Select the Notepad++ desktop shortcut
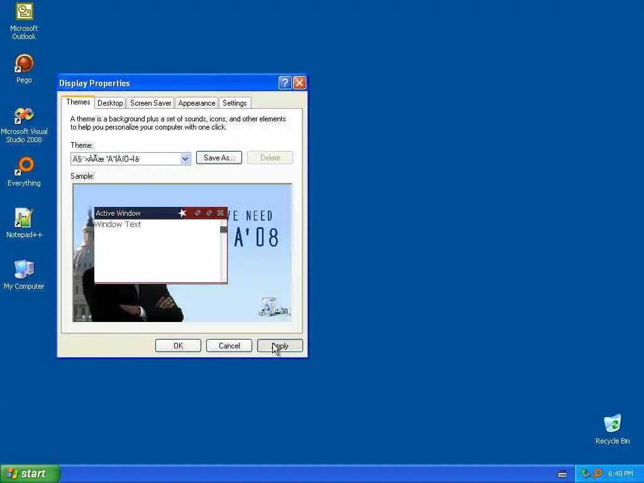The image size is (644, 483). click(24, 223)
